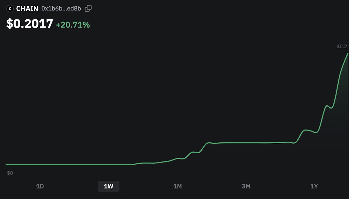Click the small dip before the final steep rise
The image size is (349, 199).
pos(331,108)
